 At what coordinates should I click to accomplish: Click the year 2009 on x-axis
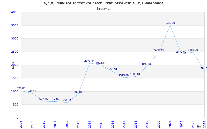click(32, 124)
